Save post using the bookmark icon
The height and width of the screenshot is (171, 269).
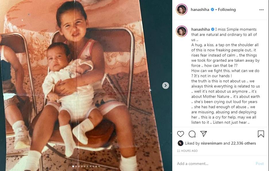pos(261,134)
